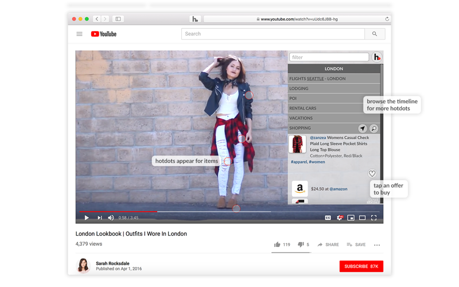Open the Sarah Rocksdale channel name link
Viewport: 459px width, 287px height.
(x=112, y=263)
